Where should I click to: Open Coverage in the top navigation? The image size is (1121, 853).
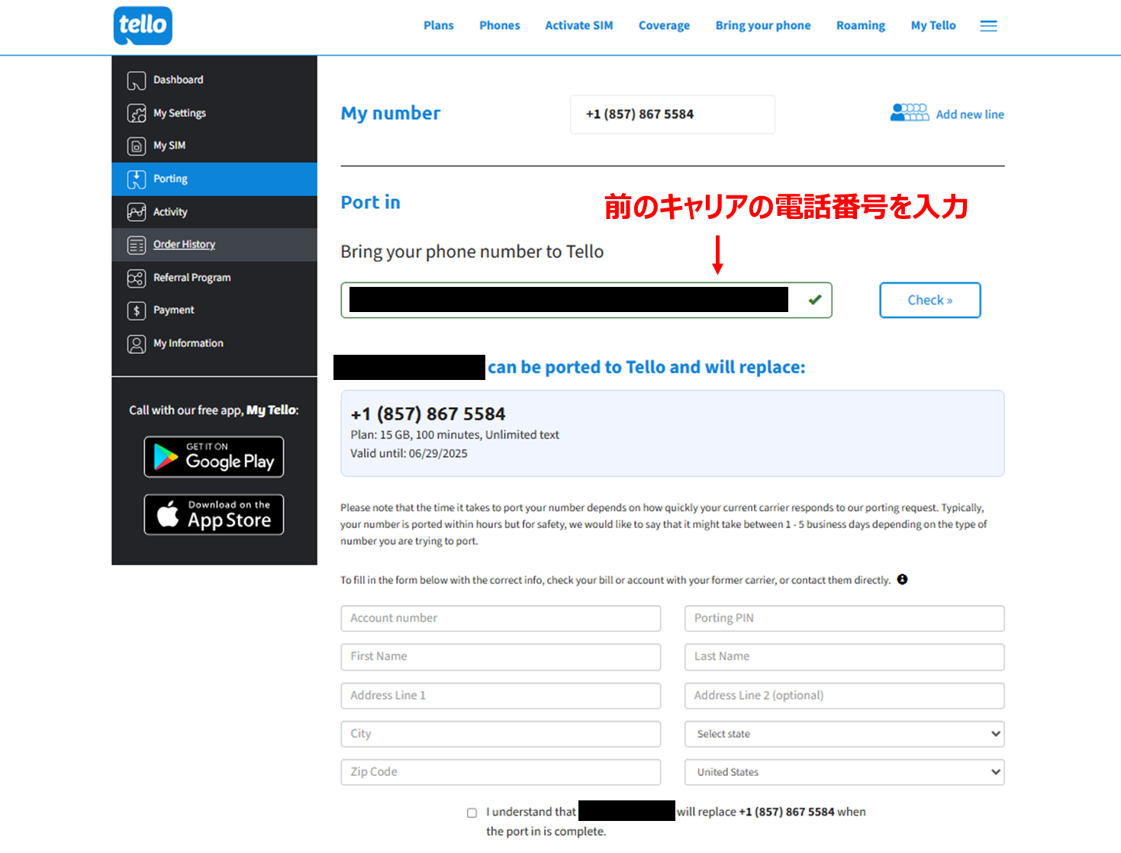[664, 25]
